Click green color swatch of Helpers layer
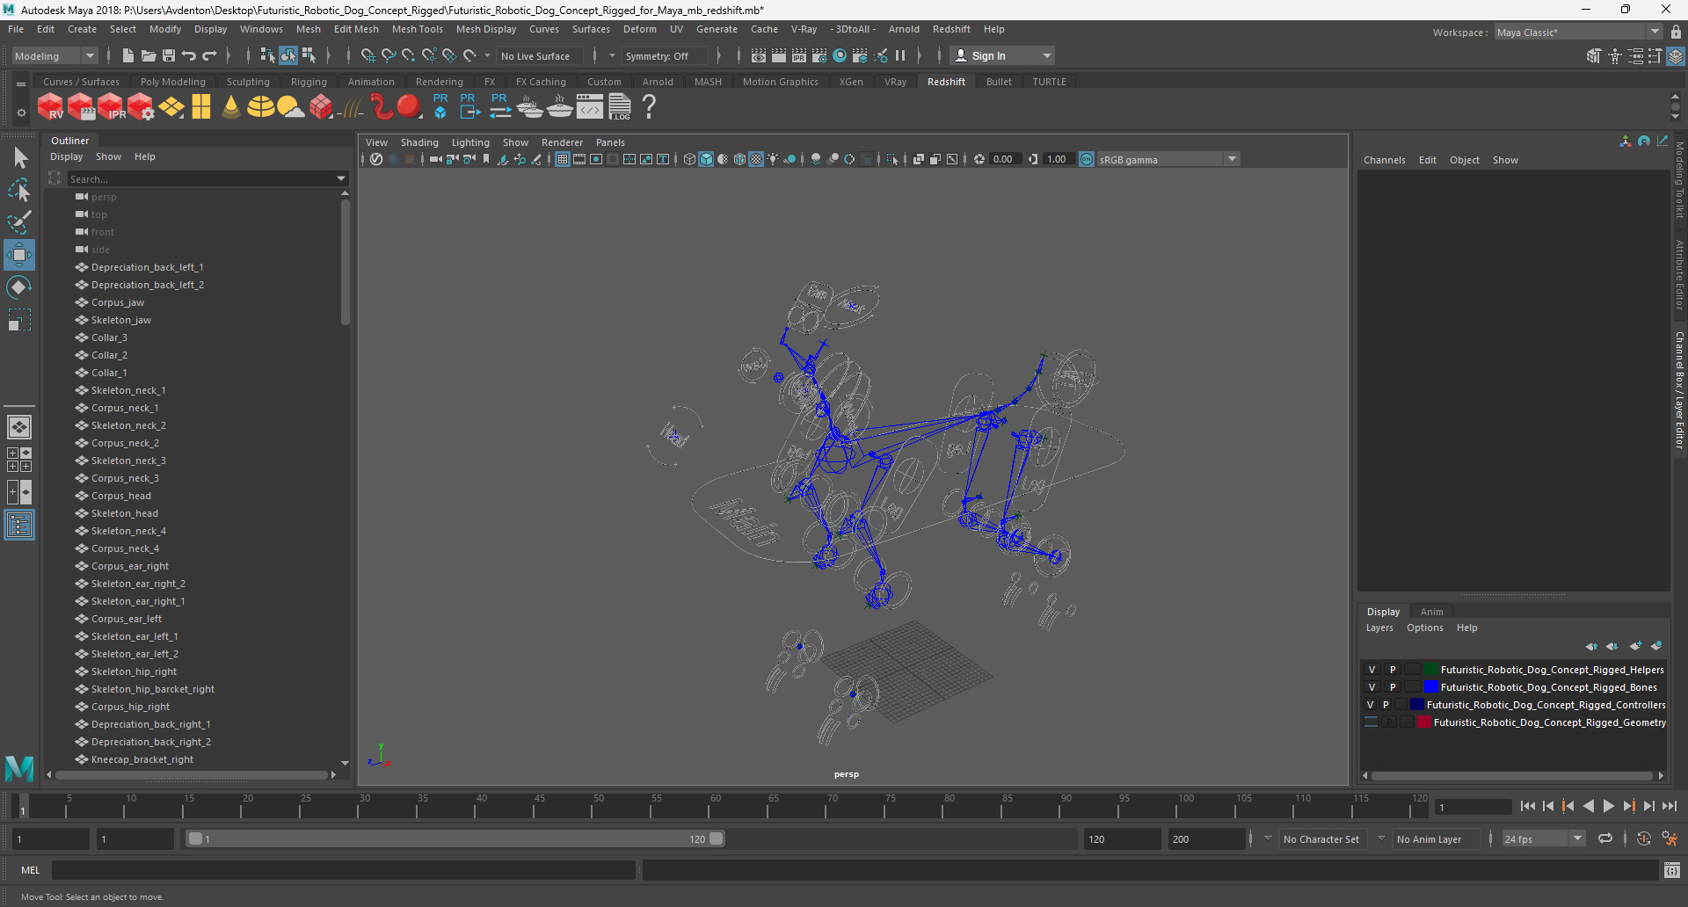Image resolution: width=1688 pixels, height=907 pixels. (x=1430, y=670)
